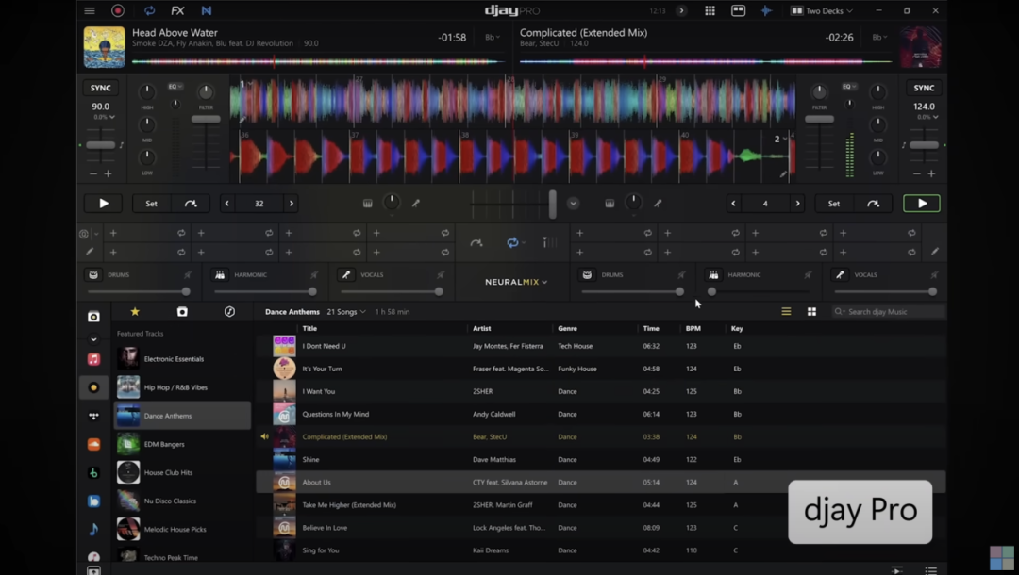This screenshot has height=575, width=1019.
Task: Decrease left deck loop length from 32
Action: (x=226, y=203)
